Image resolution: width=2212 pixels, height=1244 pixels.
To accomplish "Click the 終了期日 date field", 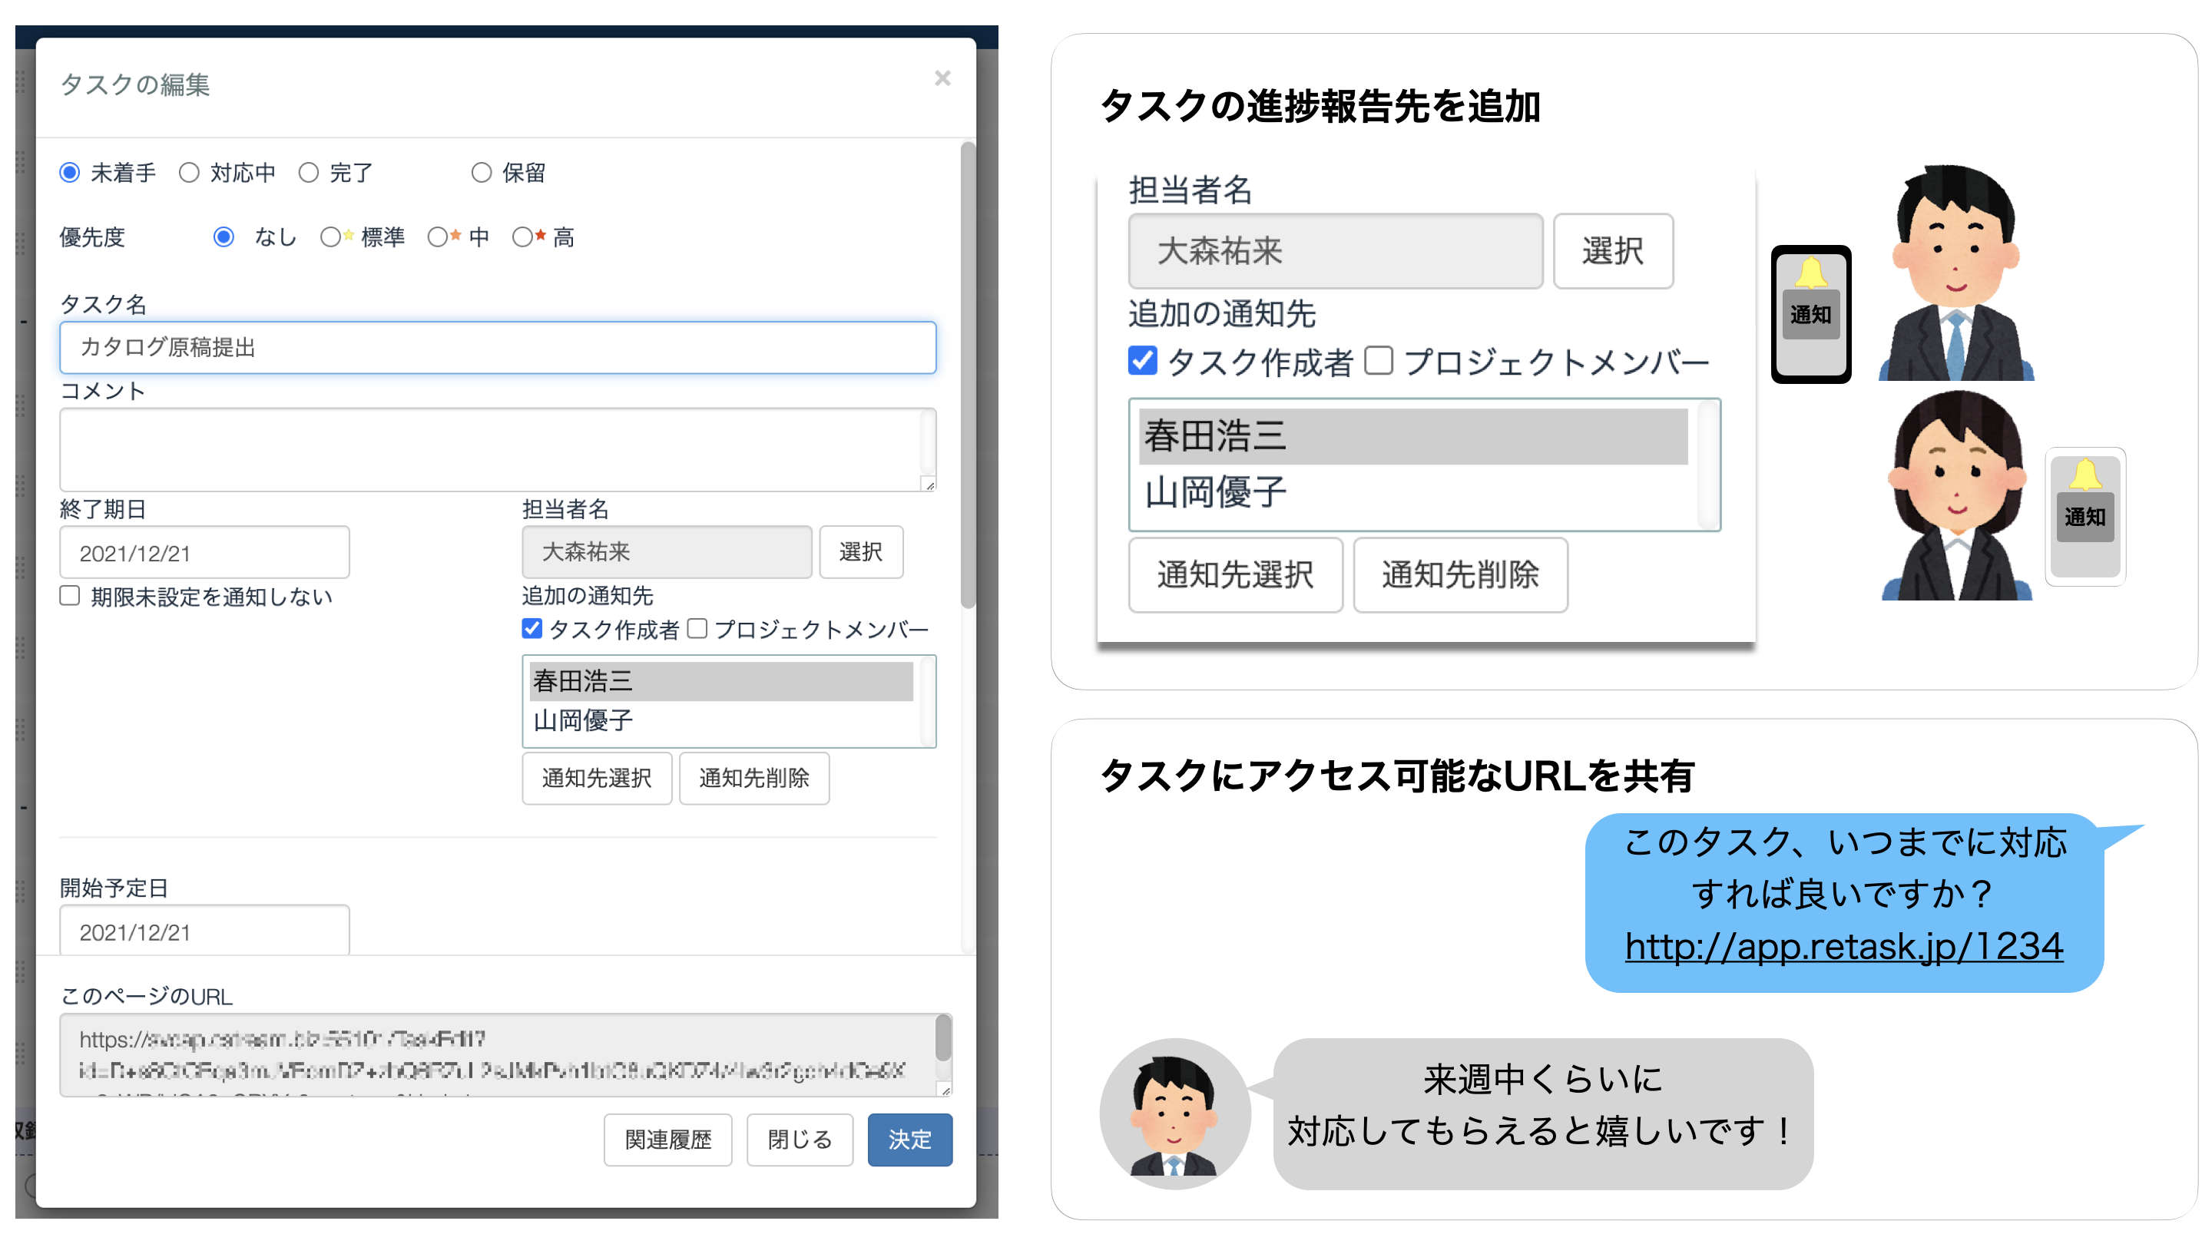I will pos(204,553).
